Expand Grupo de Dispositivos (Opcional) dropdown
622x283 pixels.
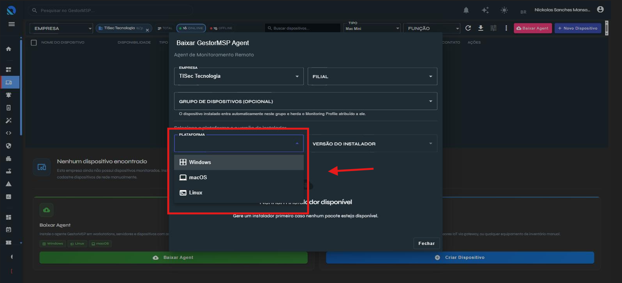(x=306, y=101)
